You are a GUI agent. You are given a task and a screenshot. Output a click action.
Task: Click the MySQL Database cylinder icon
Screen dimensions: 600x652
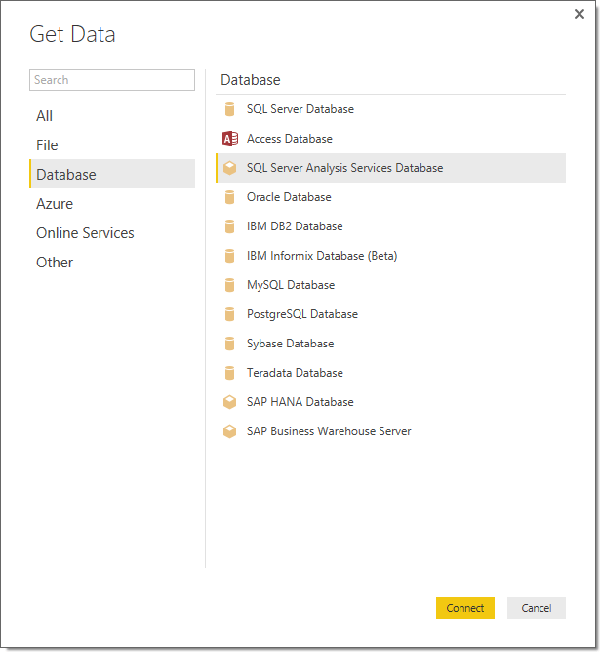pos(230,285)
